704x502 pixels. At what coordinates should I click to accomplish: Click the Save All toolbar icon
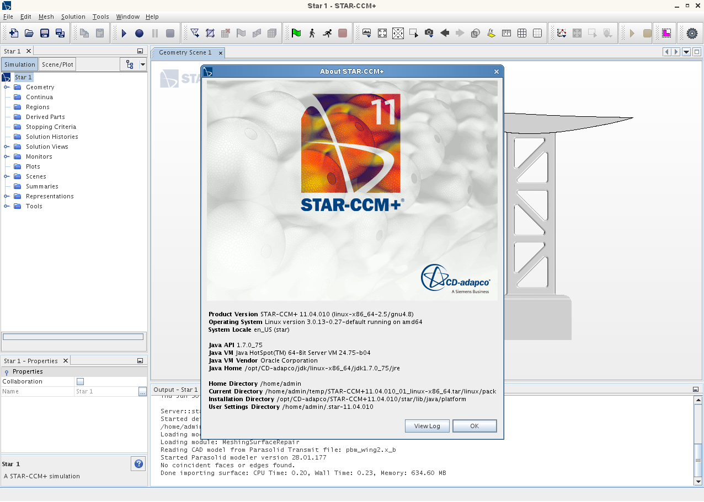[x=60, y=33]
